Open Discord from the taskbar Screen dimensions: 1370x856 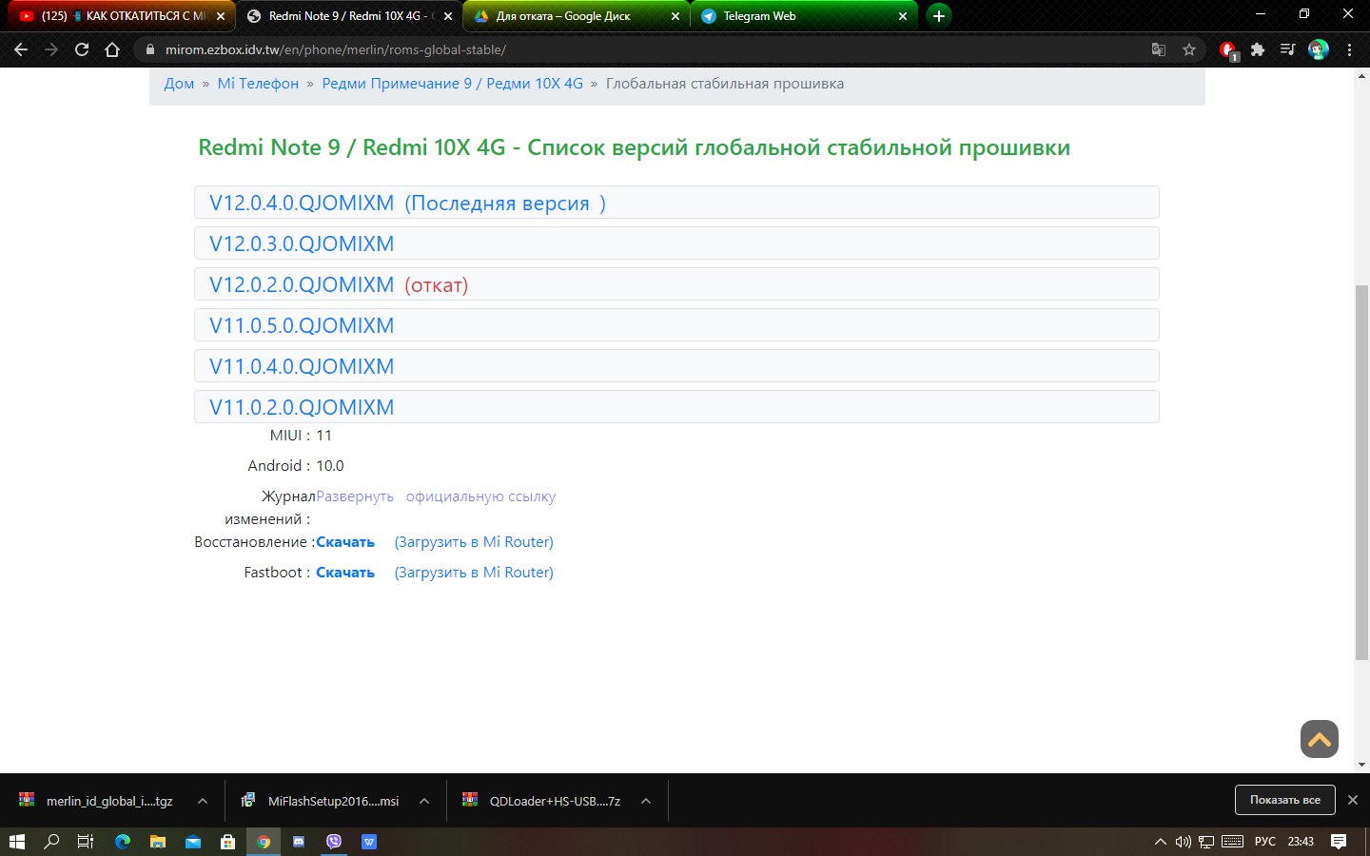pos(299,842)
